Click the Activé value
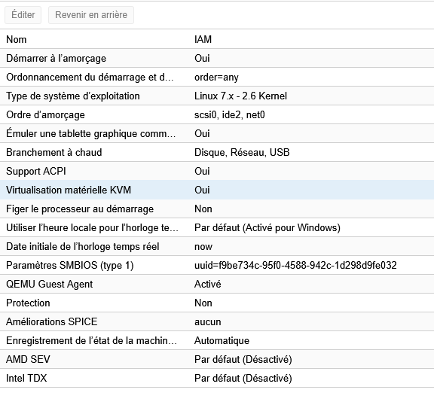434x408 pixels. (x=208, y=284)
